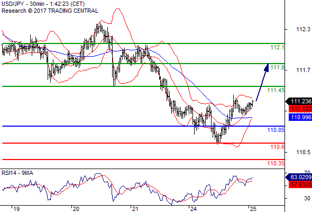Select the blue 110.85 pivot label
Screen dimensions: 312x212
(276, 130)
